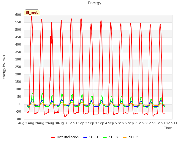
Task: Click the Sep 2 x-axis date label
Action: [x=83, y=123]
